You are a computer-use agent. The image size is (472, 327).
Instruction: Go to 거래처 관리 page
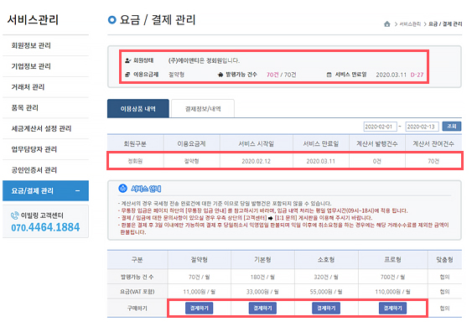click(45, 87)
